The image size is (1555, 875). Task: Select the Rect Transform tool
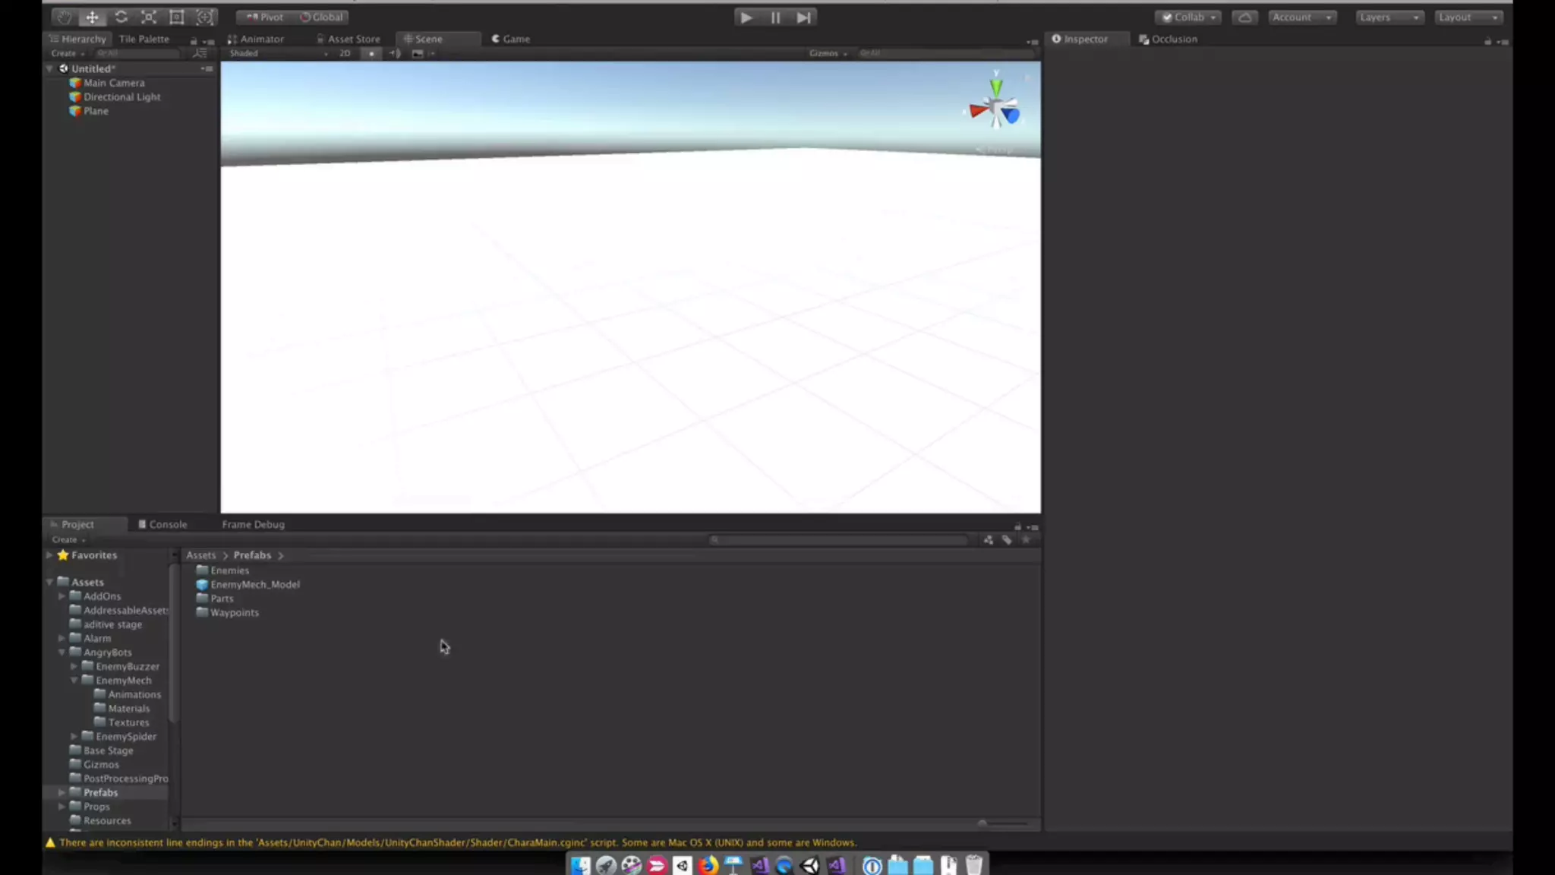[177, 17]
